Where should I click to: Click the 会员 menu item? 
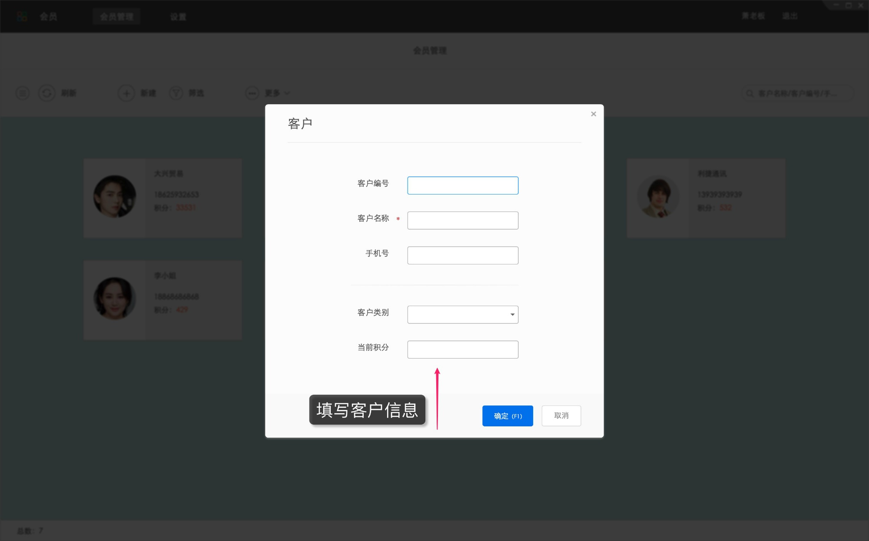point(48,16)
